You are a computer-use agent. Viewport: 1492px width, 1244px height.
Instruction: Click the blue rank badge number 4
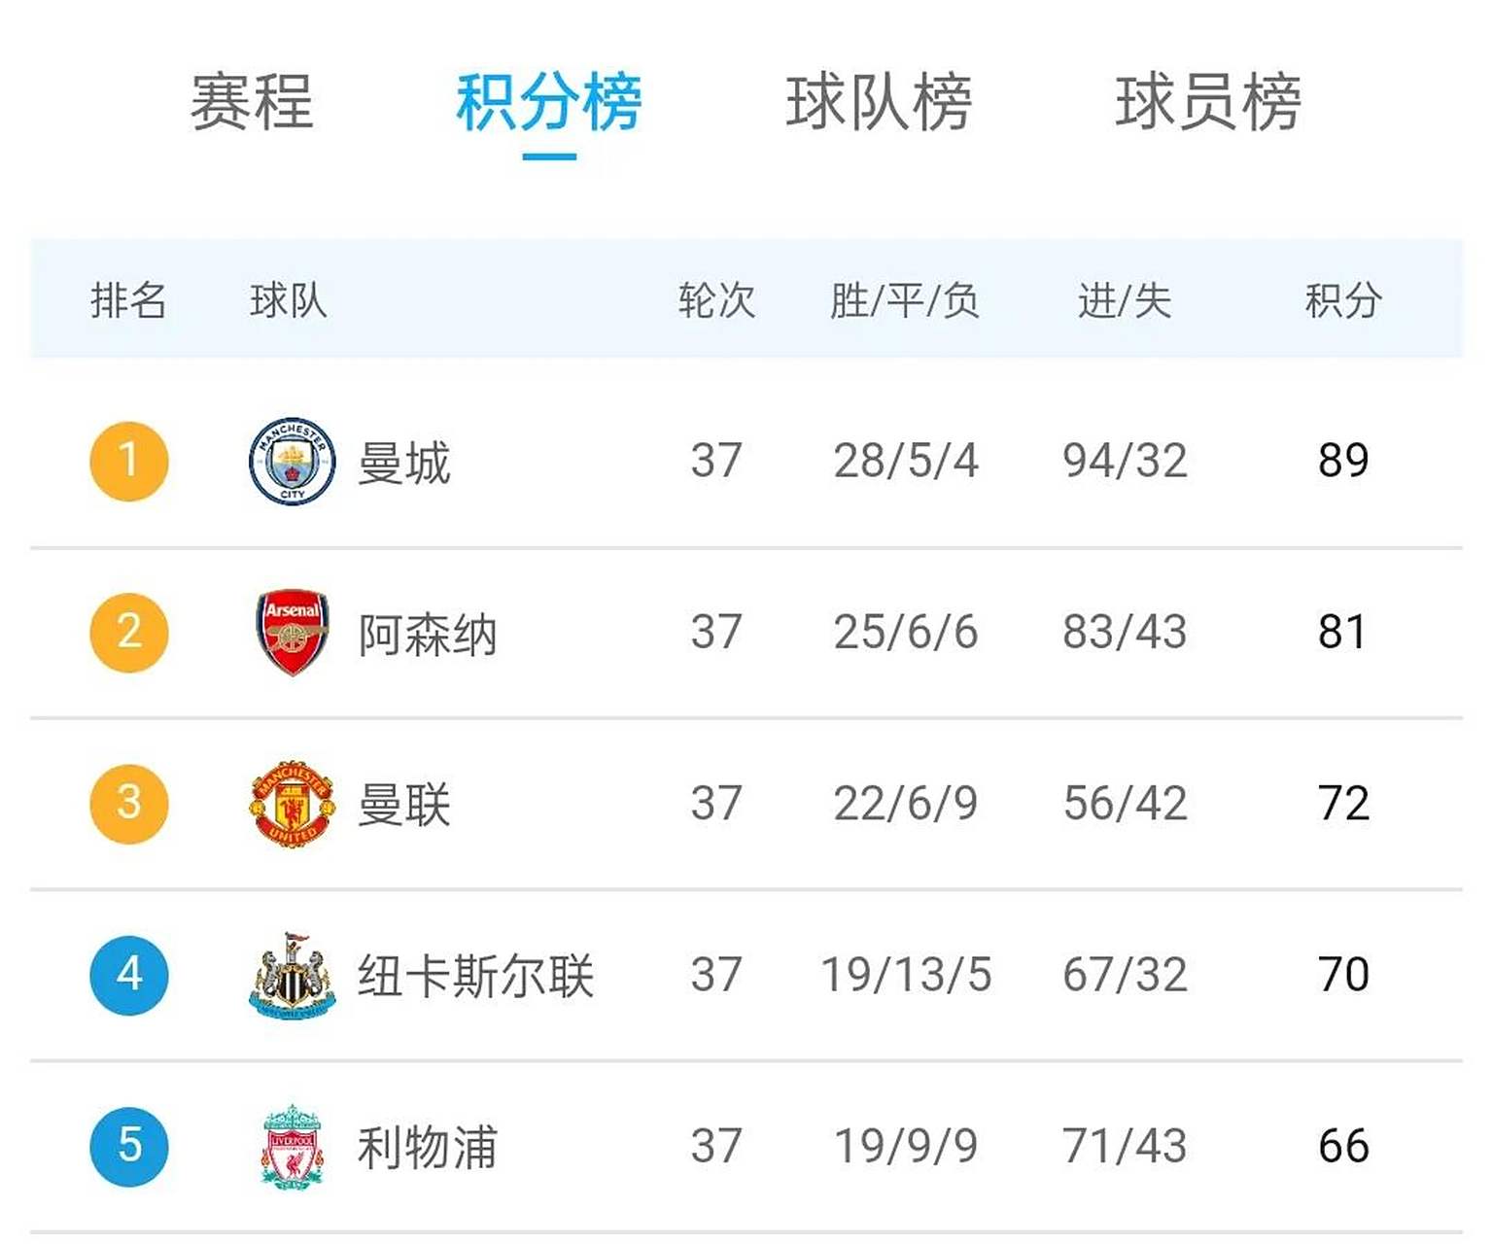(127, 975)
